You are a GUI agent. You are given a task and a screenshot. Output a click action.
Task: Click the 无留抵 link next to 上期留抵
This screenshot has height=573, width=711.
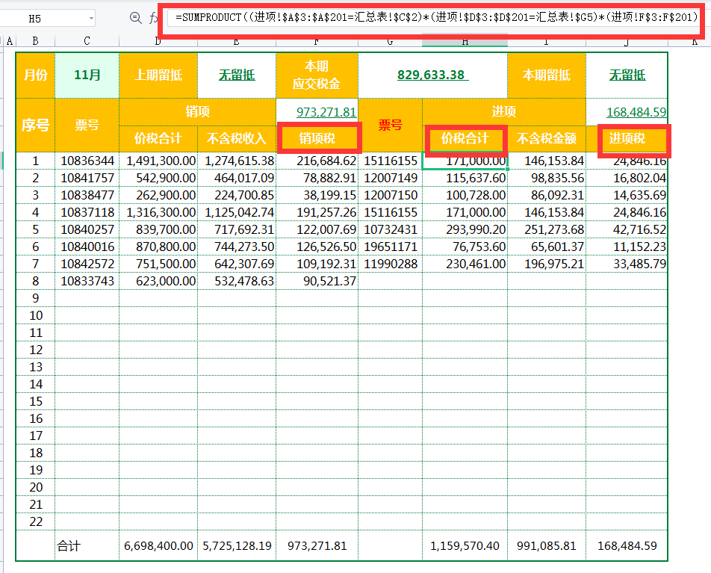point(236,75)
